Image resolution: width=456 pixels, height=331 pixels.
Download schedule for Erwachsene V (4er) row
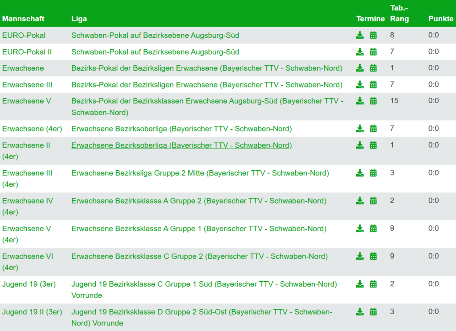tap(360, 229)
